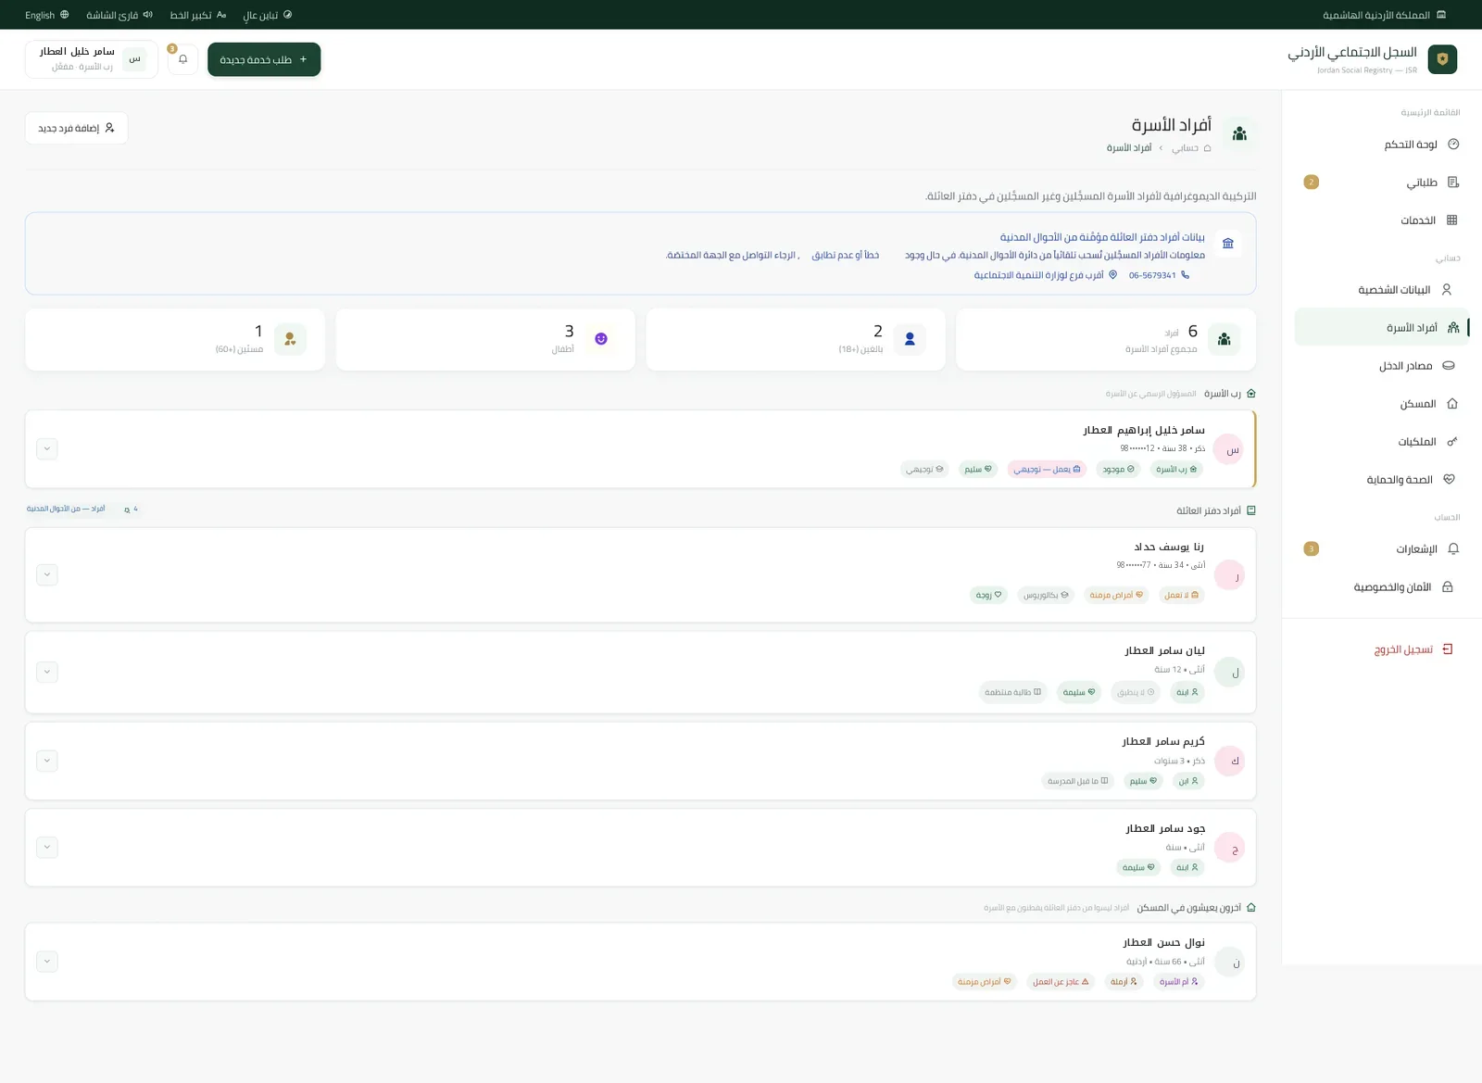Open المسكن housing page in sidebar
1482x1083 pixels.
coord(1382,404)
